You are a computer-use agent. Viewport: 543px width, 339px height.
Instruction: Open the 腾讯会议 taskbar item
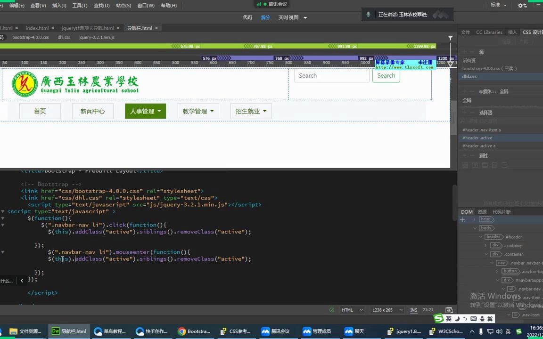(x=278, y=331)
